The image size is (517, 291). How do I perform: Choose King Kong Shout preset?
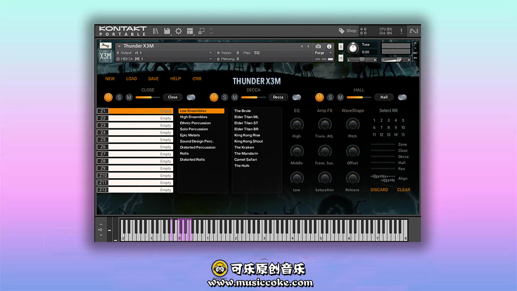pos(248,141)
